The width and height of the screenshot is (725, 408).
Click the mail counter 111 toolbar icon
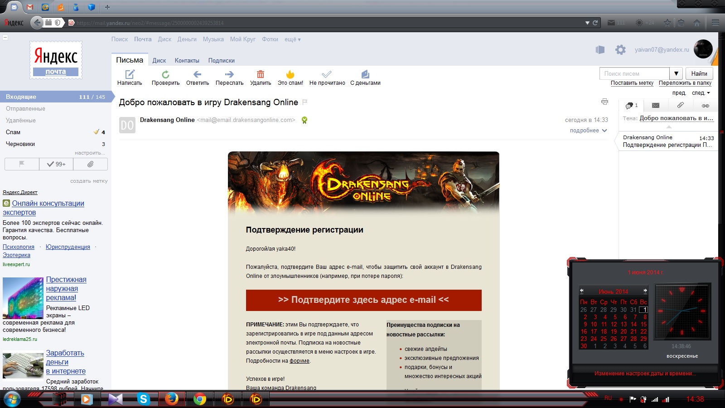pyautogui.click(x=616, y=23)
